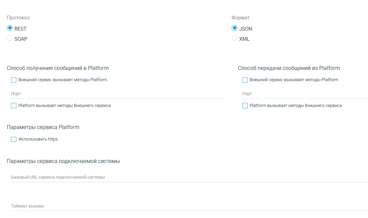Click the 'Способ передачи сообщений из Platform' heading
The image size is (368, 218).
click(289, 68)
